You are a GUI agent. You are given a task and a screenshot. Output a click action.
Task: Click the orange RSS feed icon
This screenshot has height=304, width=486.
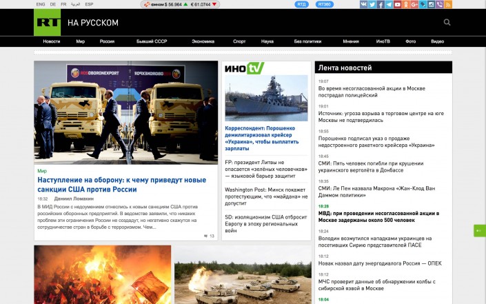click(x=449, y=4)
